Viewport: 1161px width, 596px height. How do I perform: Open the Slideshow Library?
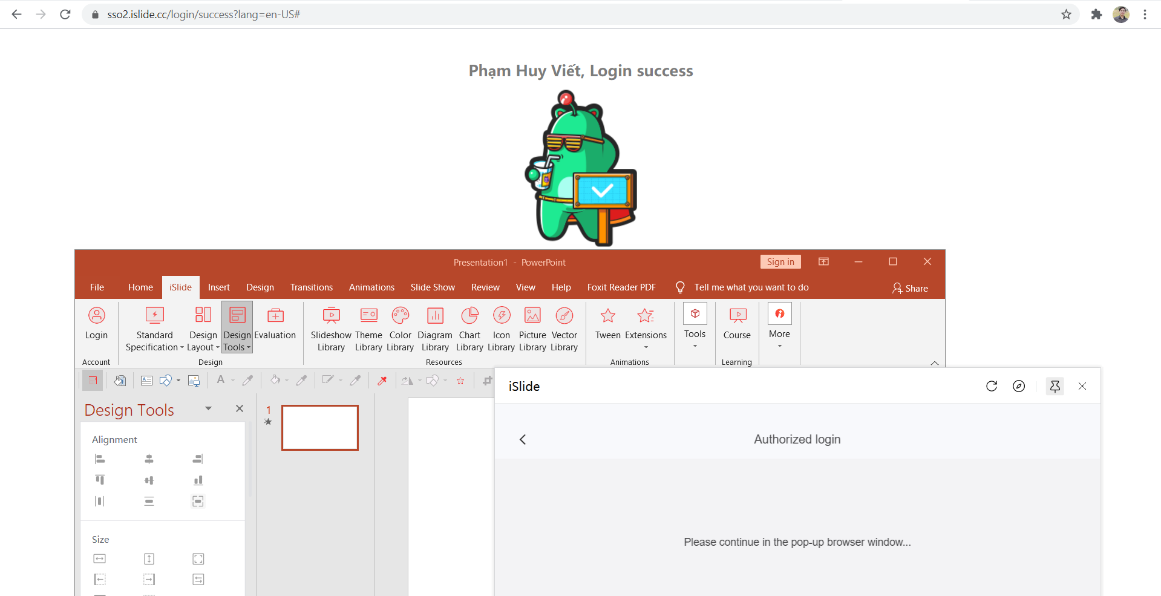[x=331, y=329]
